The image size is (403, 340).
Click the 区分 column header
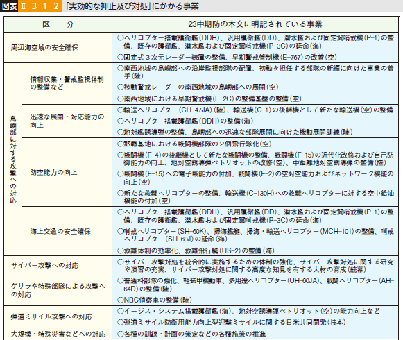(x=58, y=24)
